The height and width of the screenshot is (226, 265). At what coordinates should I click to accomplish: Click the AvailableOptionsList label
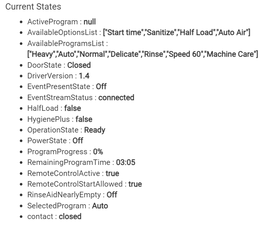62,32
